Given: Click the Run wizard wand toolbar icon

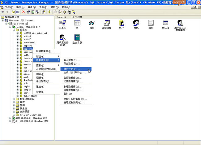Looking at the screenshot, I should [x=55, y=12].
